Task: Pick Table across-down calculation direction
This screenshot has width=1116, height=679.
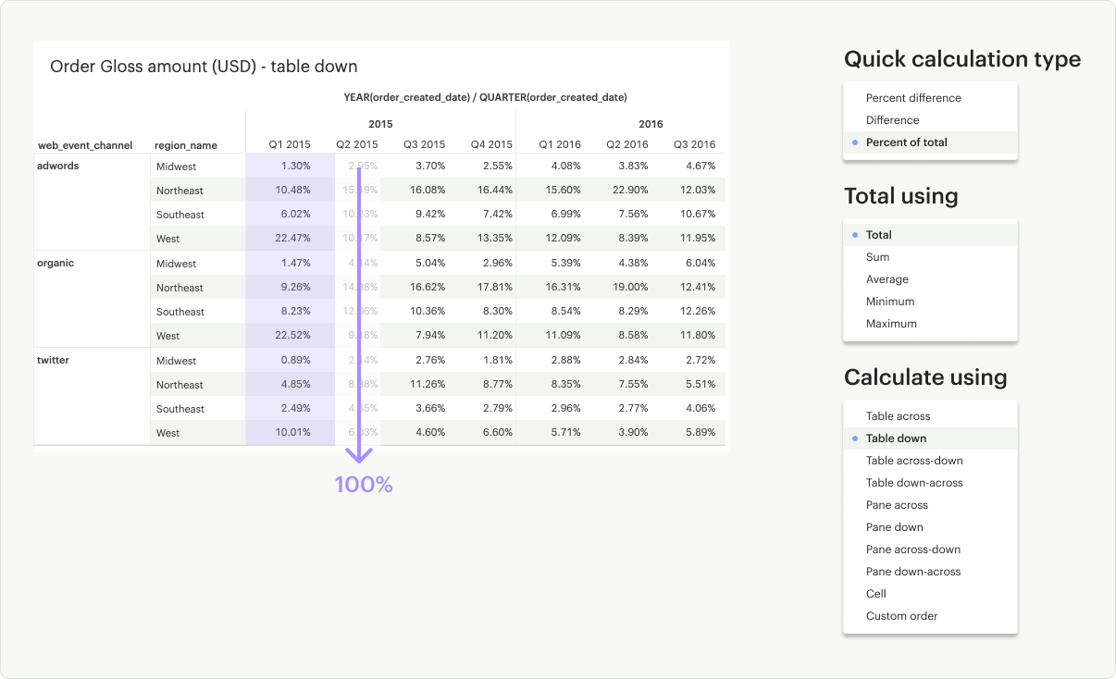Action: coord(913,461)
